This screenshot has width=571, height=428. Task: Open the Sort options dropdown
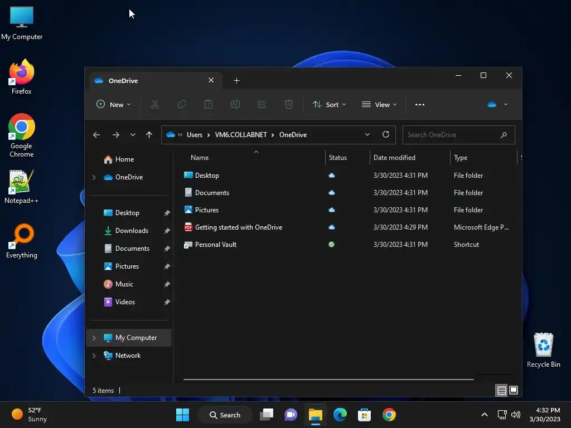329,104
